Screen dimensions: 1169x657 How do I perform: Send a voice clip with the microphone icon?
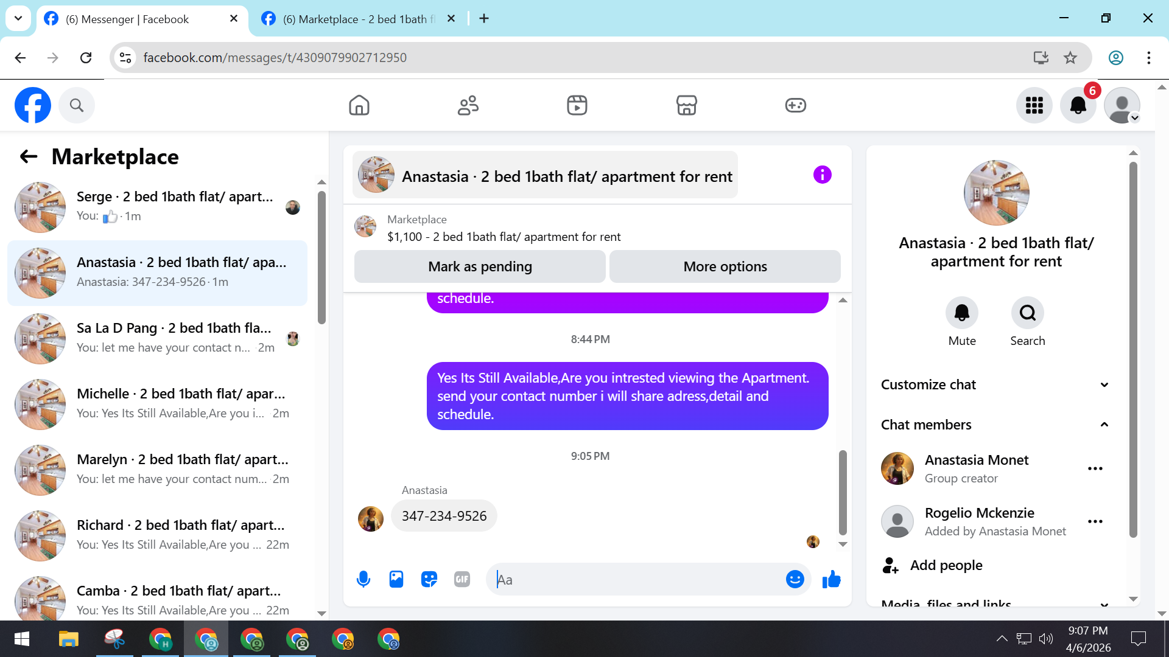click(x=363, y=579)
